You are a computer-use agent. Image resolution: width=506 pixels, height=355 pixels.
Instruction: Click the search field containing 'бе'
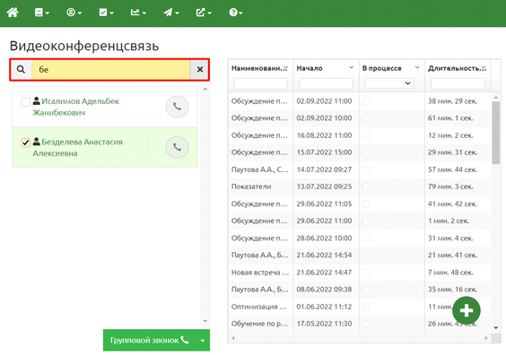click(110, 69)
